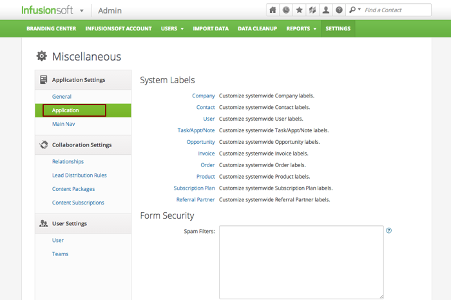Expand the Users dropdown menu
This screenshot has height=300, width=451.
[172, 28]
